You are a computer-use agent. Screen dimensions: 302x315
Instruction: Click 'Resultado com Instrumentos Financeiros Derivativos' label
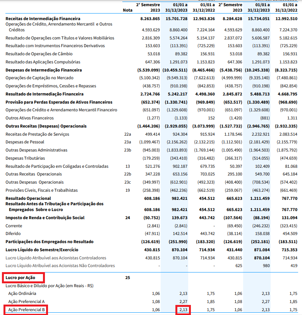click(55, 46)
